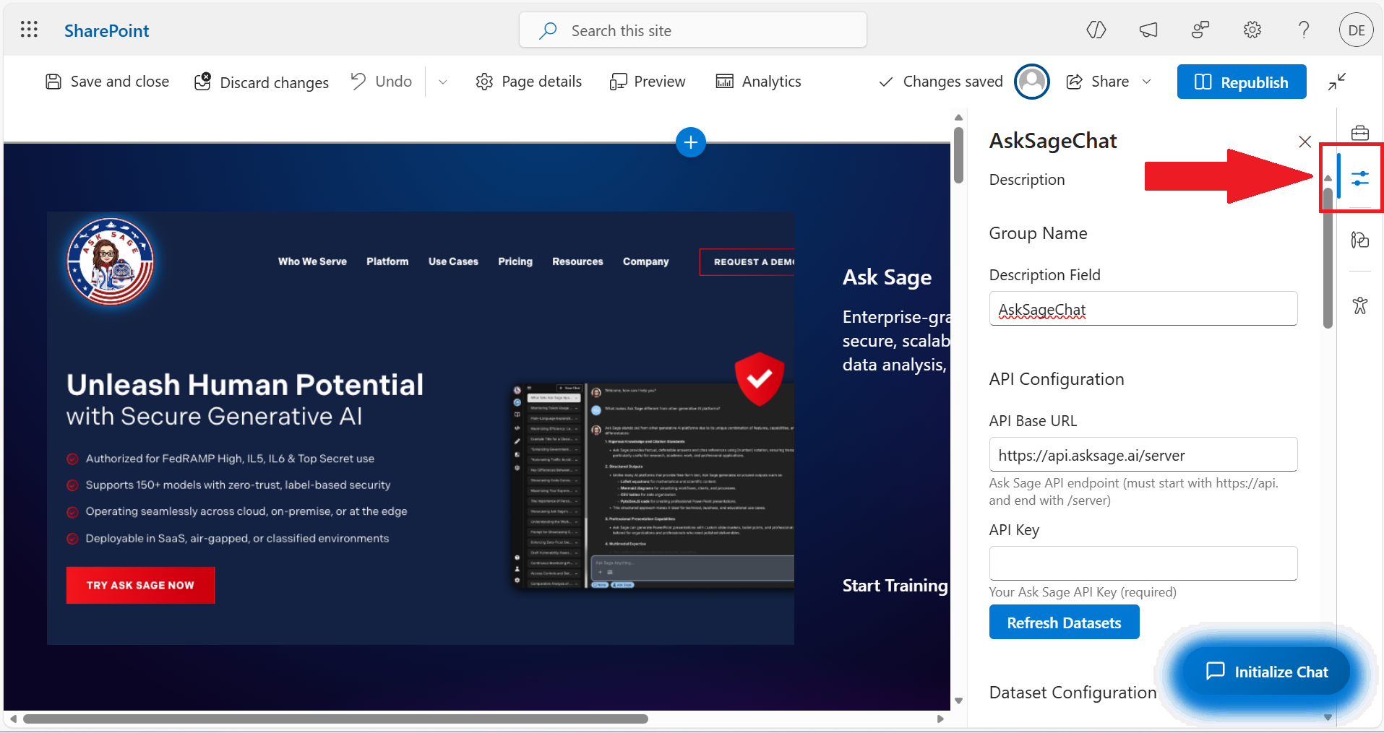Viewport: 1384px width, 733px height.
Task: Close the AskSageChat property pane
Action: click(1305, 142)
